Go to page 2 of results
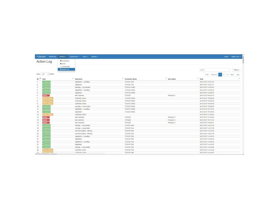279x209 pixels. tap(224, 75)
